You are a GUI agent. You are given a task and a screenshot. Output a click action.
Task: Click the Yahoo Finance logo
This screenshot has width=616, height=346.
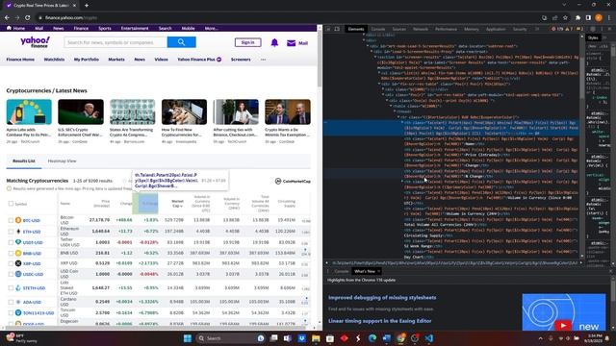click(x=35, y=42)
